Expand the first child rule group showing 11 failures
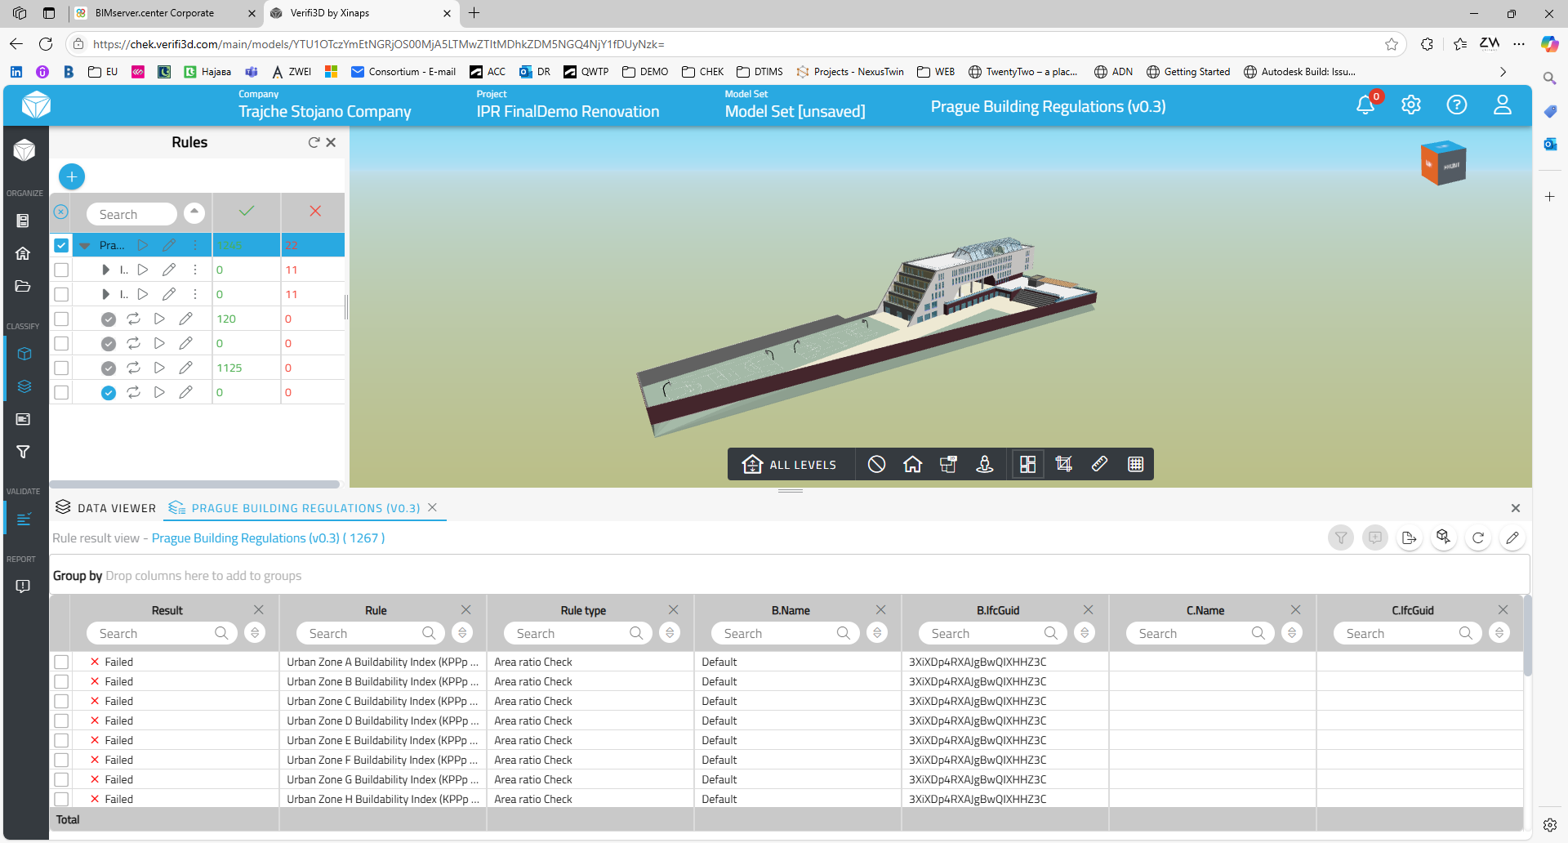The width and height of the screenshot is (1568, 843). [105, 270]
